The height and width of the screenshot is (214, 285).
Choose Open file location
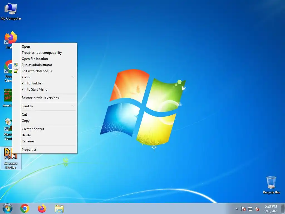45,59
